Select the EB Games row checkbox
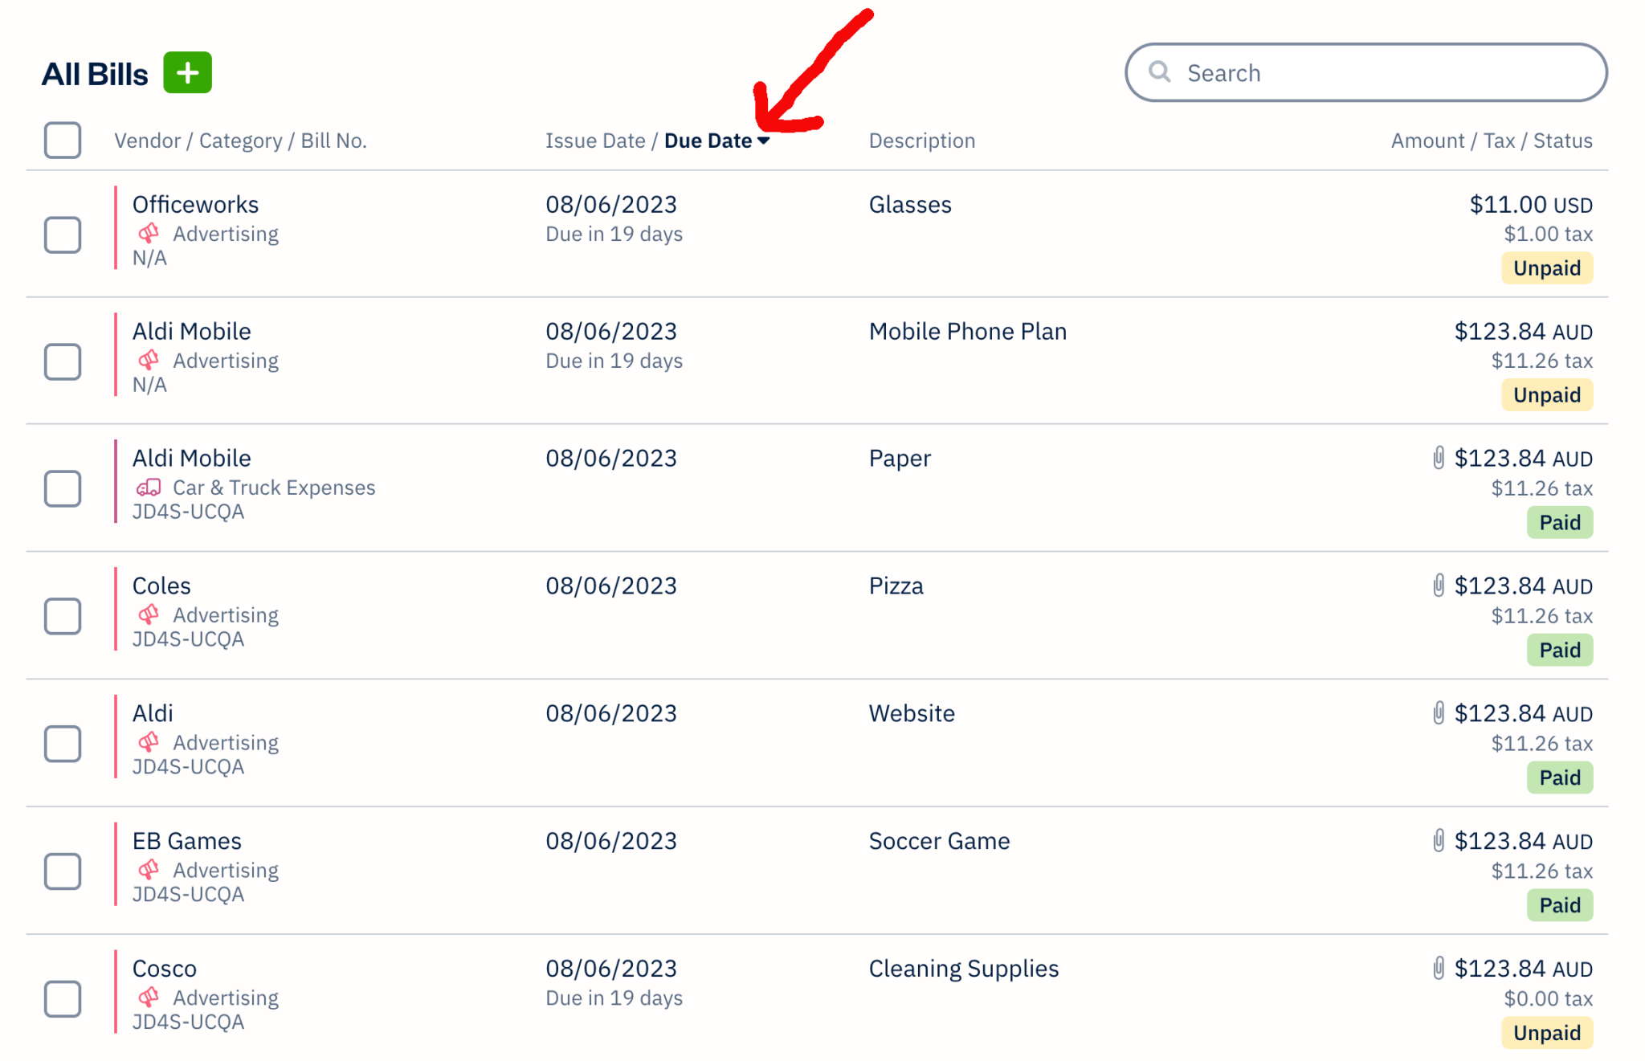 (62, 871)
